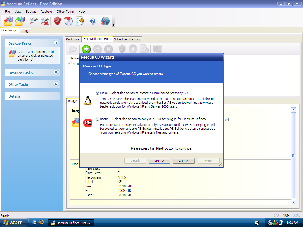Click the 1:01 AM clock
Image resolution: width=303 pixels, height=227 pixels.
pyautogui.click(x=292, y=223)
